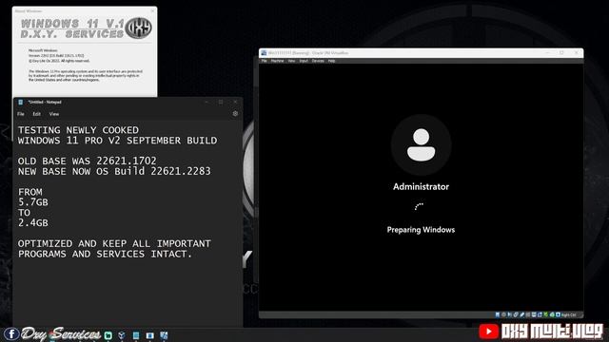Viewport: 609px width, 342px height.
Task: Open the Notepad icon on taskbar
Action: [x=136, y=335]
